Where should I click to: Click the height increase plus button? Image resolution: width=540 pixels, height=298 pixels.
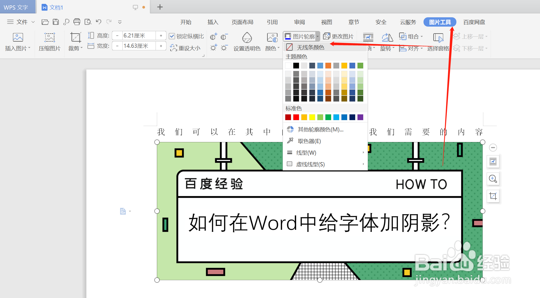click(161, 36)
